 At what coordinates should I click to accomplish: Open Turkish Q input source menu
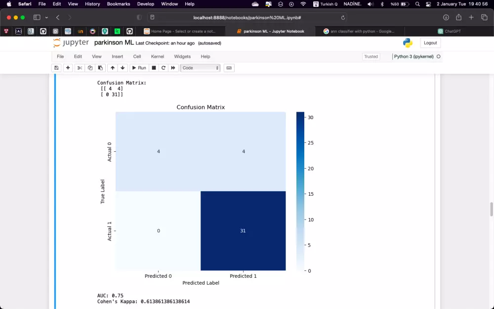tap(326, 4)
